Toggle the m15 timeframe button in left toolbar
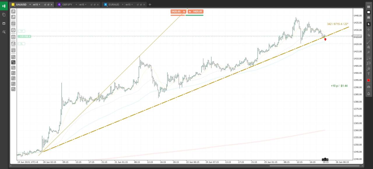 (13, 62)
